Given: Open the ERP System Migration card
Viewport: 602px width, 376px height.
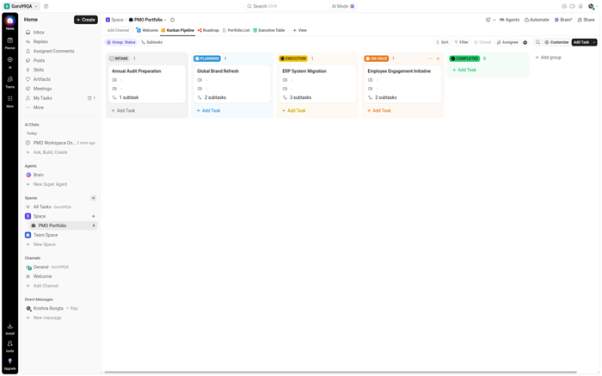Looking at the screenshot, I should [x=317, y=84].
